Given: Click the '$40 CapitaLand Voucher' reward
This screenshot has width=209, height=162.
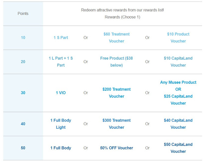Looking at the screenshot, I should click(x=178, y=124).
